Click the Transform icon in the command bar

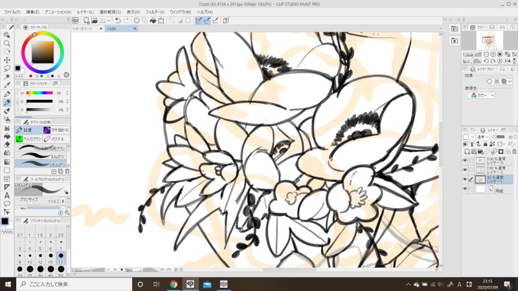pos(161,21)
